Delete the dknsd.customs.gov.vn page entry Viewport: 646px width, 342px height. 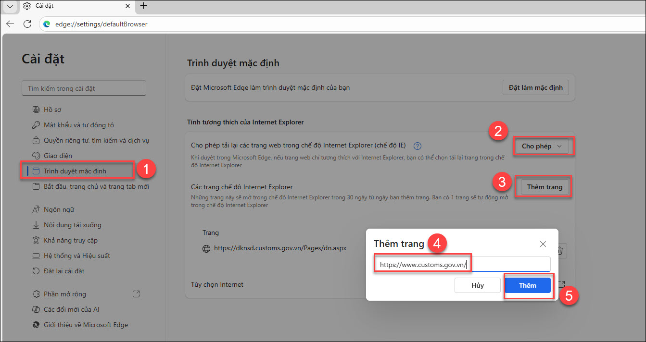(x=560, y=250)
